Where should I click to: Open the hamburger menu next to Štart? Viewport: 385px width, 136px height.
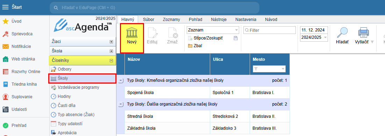[x=5, y=7]
